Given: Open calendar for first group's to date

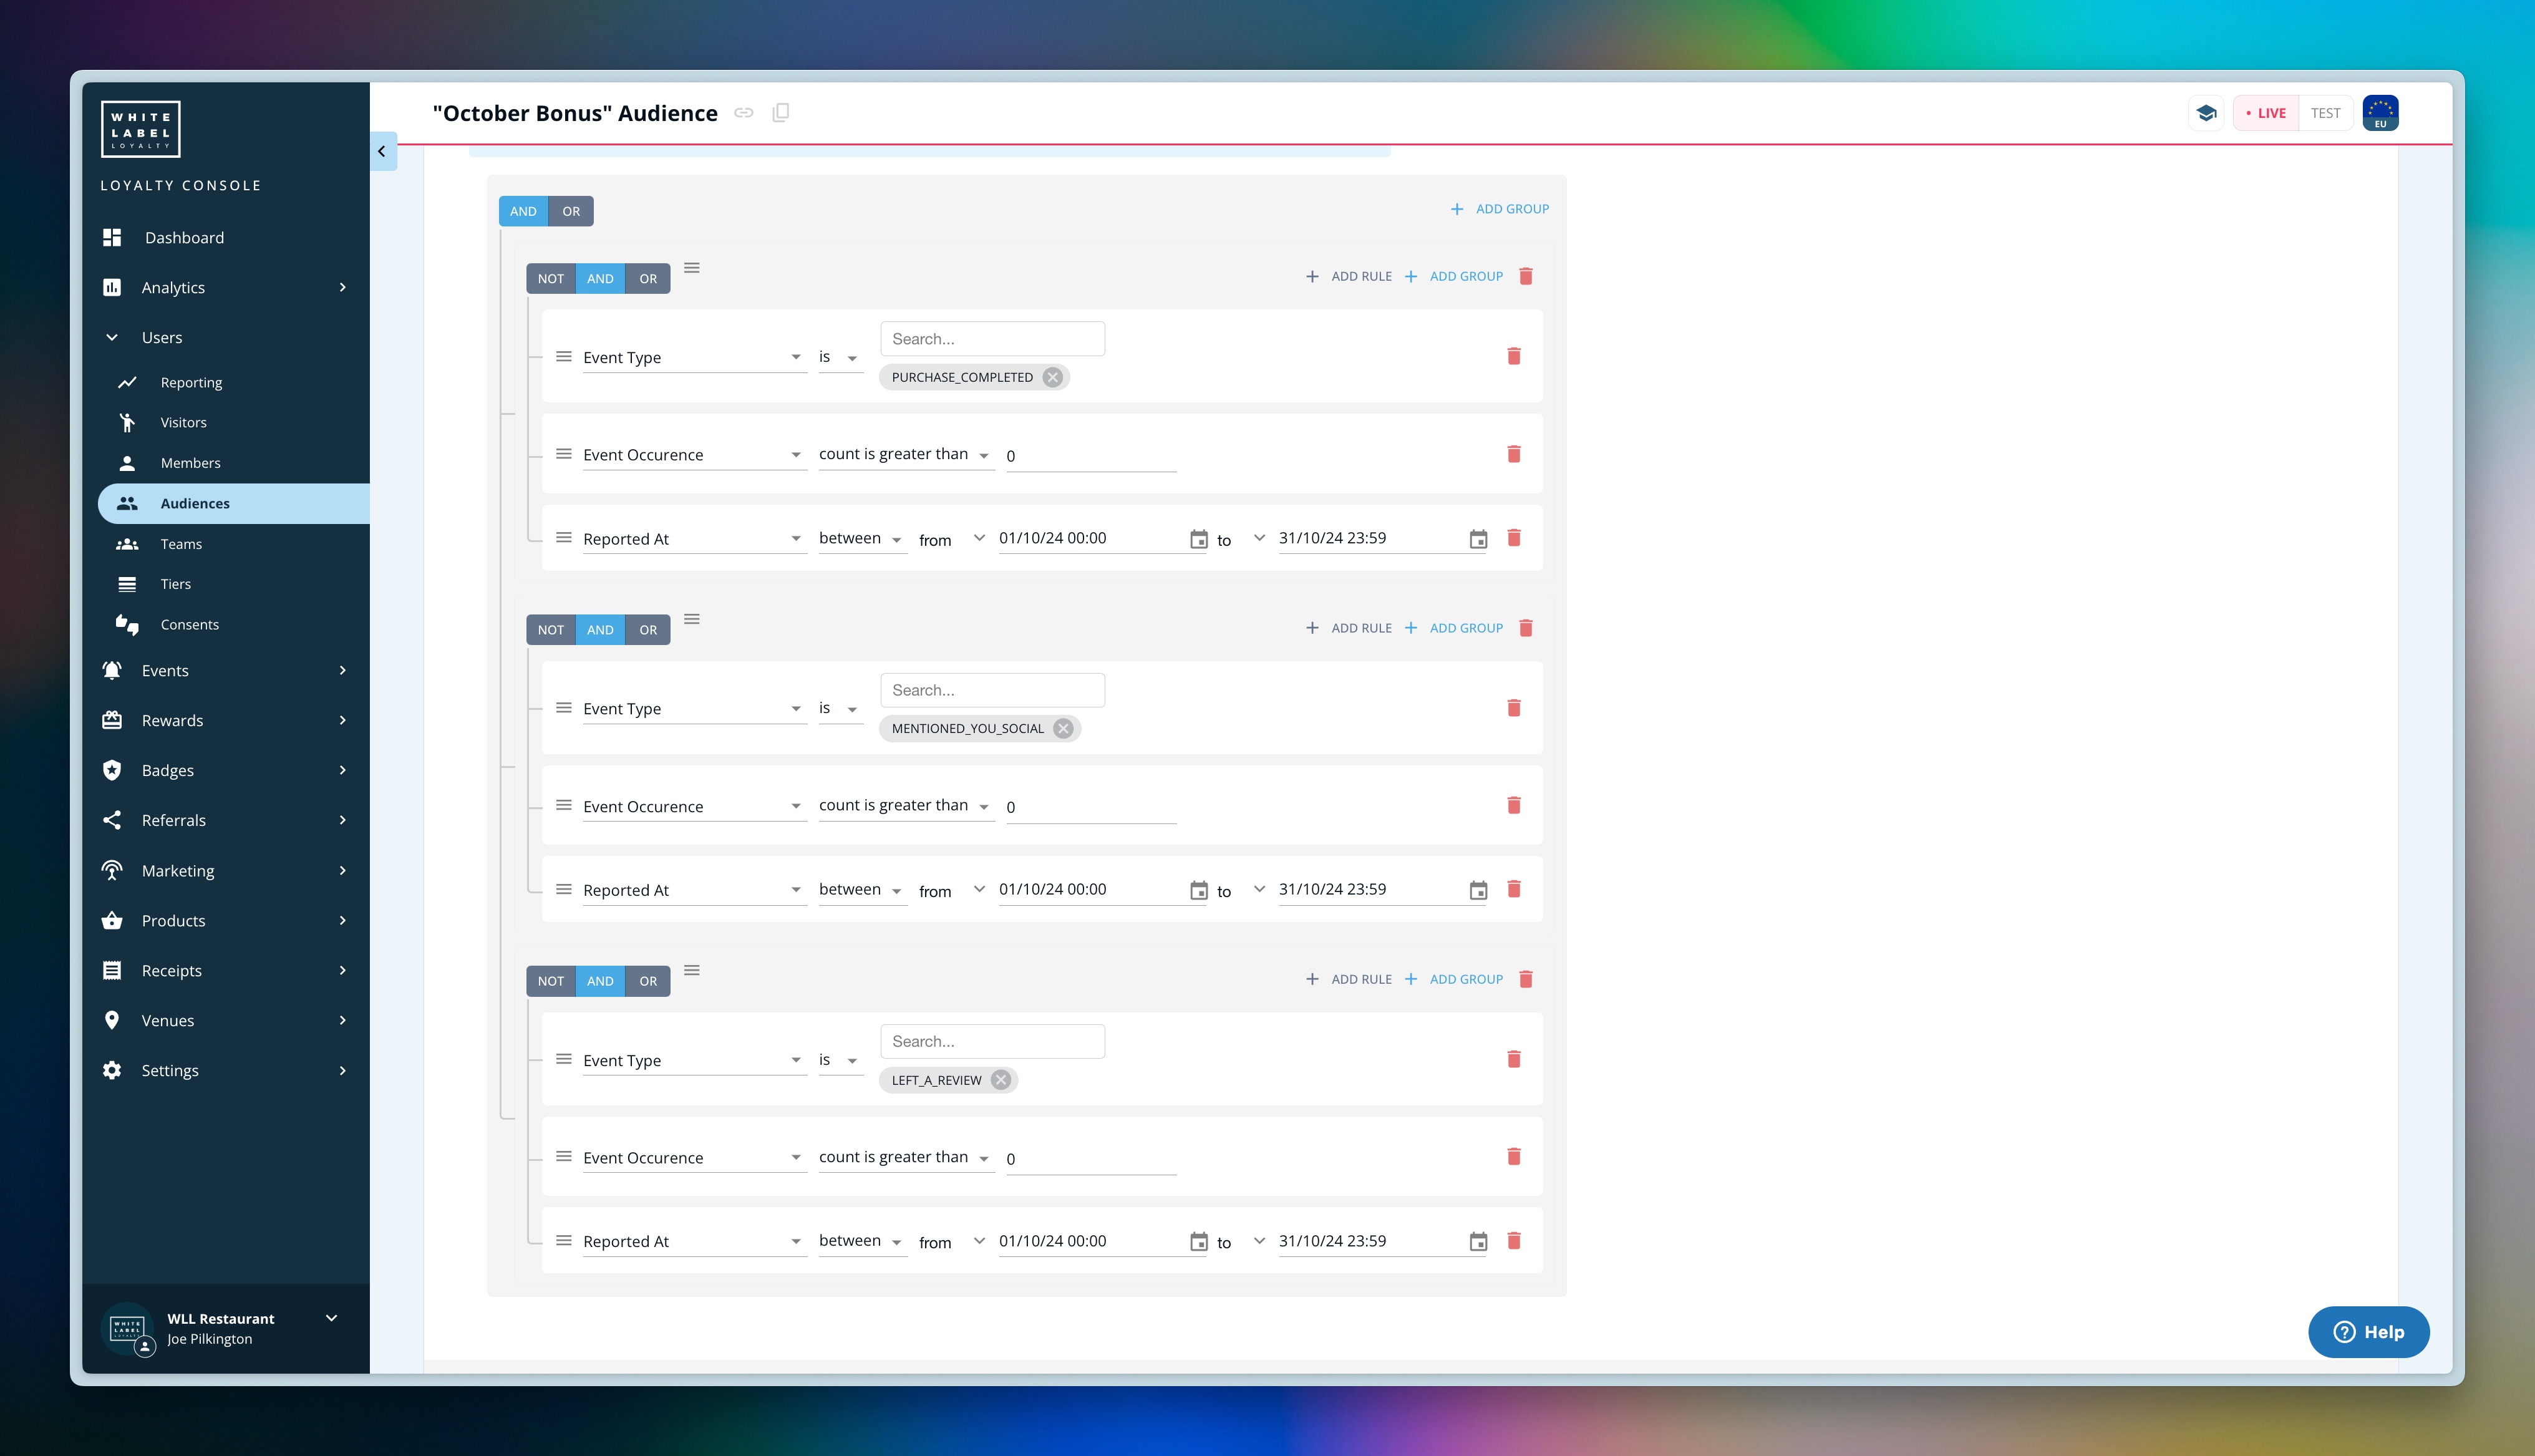Looking at the screenshot, I should click(1478, 539).
